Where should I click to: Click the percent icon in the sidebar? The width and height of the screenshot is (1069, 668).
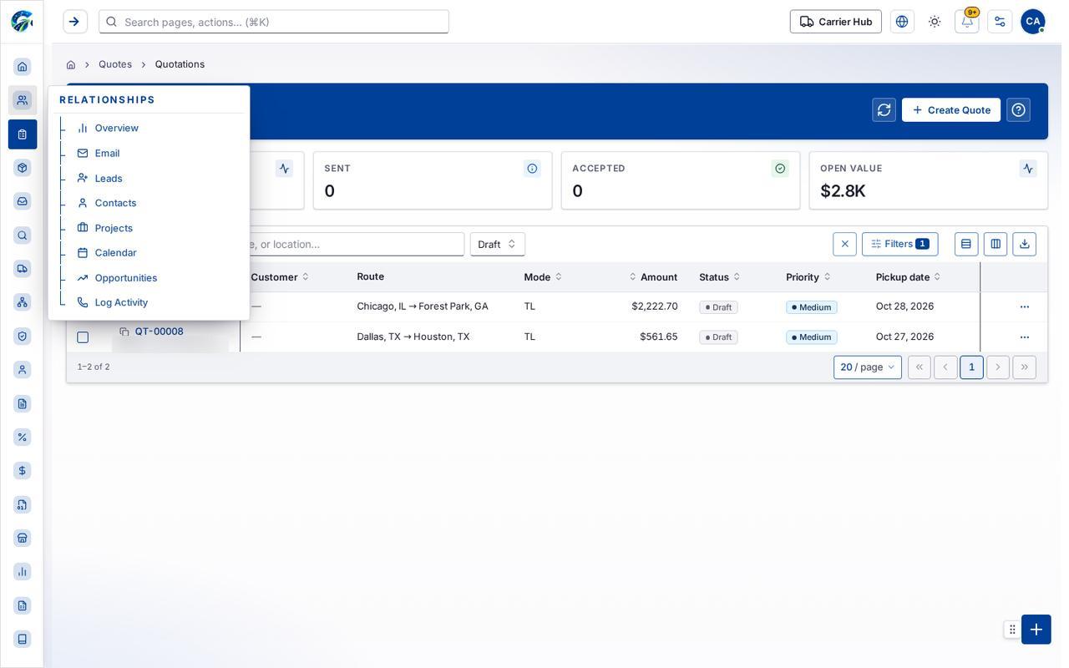point(23,438)
